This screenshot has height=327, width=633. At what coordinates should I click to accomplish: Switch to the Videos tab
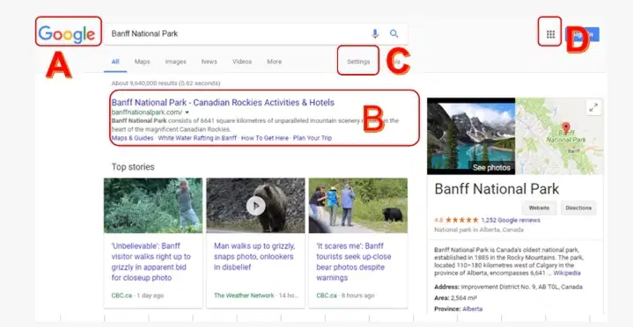click(x=242, y=62)
